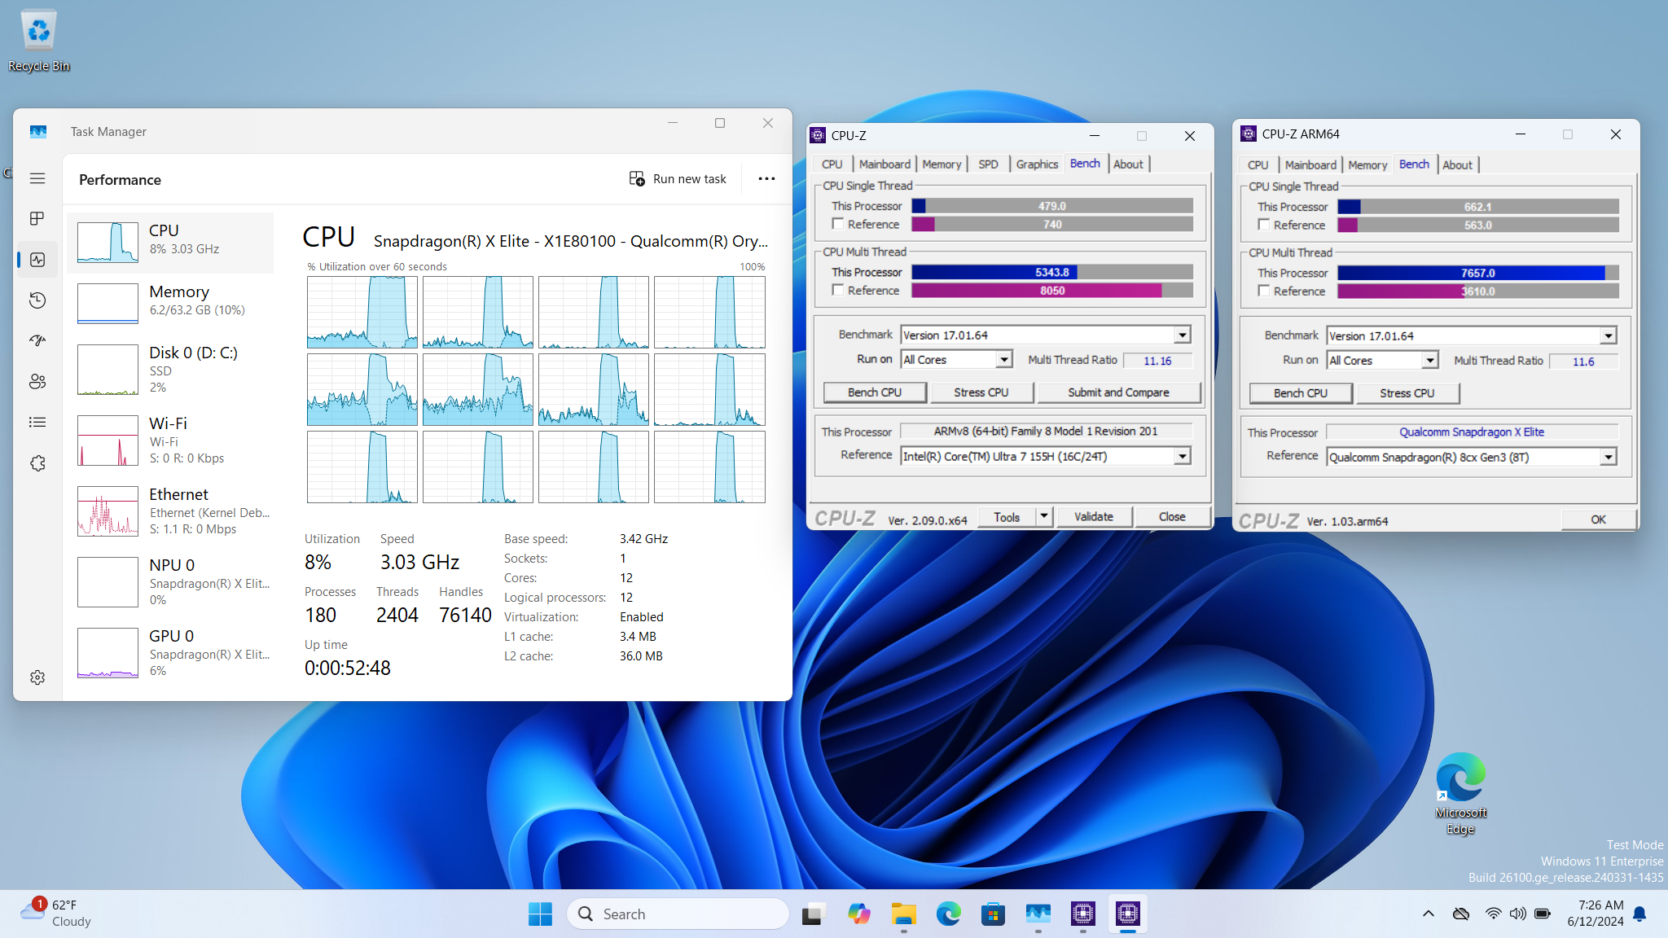Switch to Mainboard tab in CPU-Z
This screenshot has width=1668, height=938.
point(884,164)
